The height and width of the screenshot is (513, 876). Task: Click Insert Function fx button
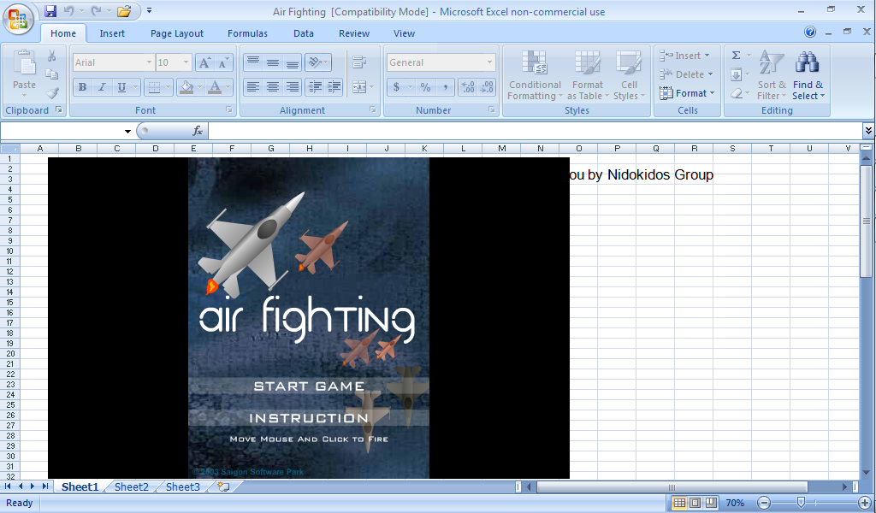198,131
